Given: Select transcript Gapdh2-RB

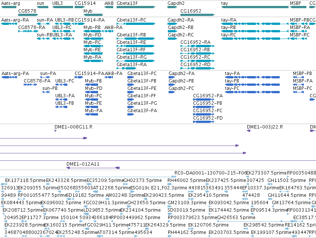Looking at the screenshot, I should [x=172, y=31].
